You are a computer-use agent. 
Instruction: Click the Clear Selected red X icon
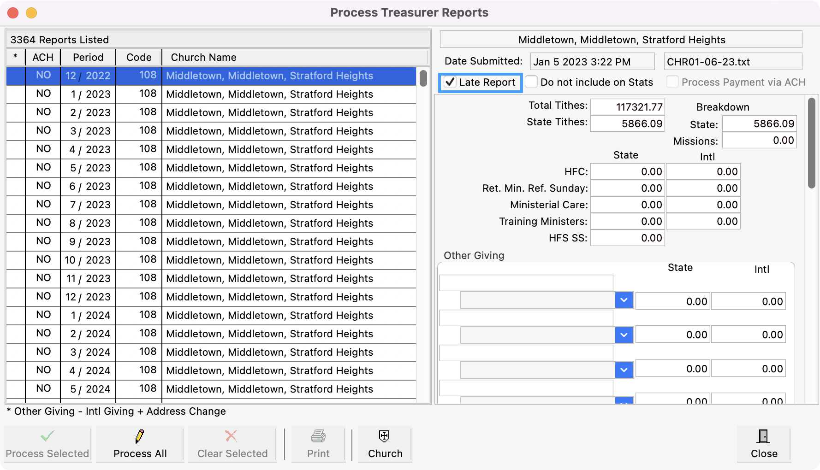tap(231, 437)
